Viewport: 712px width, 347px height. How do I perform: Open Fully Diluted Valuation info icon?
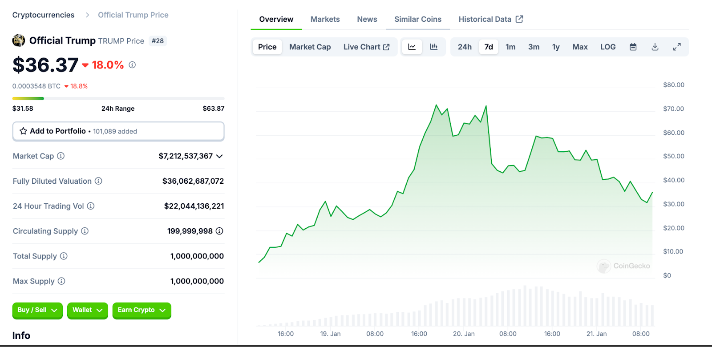pos(99,181)
